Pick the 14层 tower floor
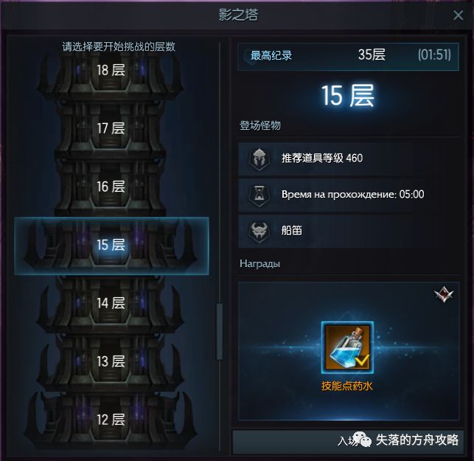474x461 pixels. click(x=111, y=303)
